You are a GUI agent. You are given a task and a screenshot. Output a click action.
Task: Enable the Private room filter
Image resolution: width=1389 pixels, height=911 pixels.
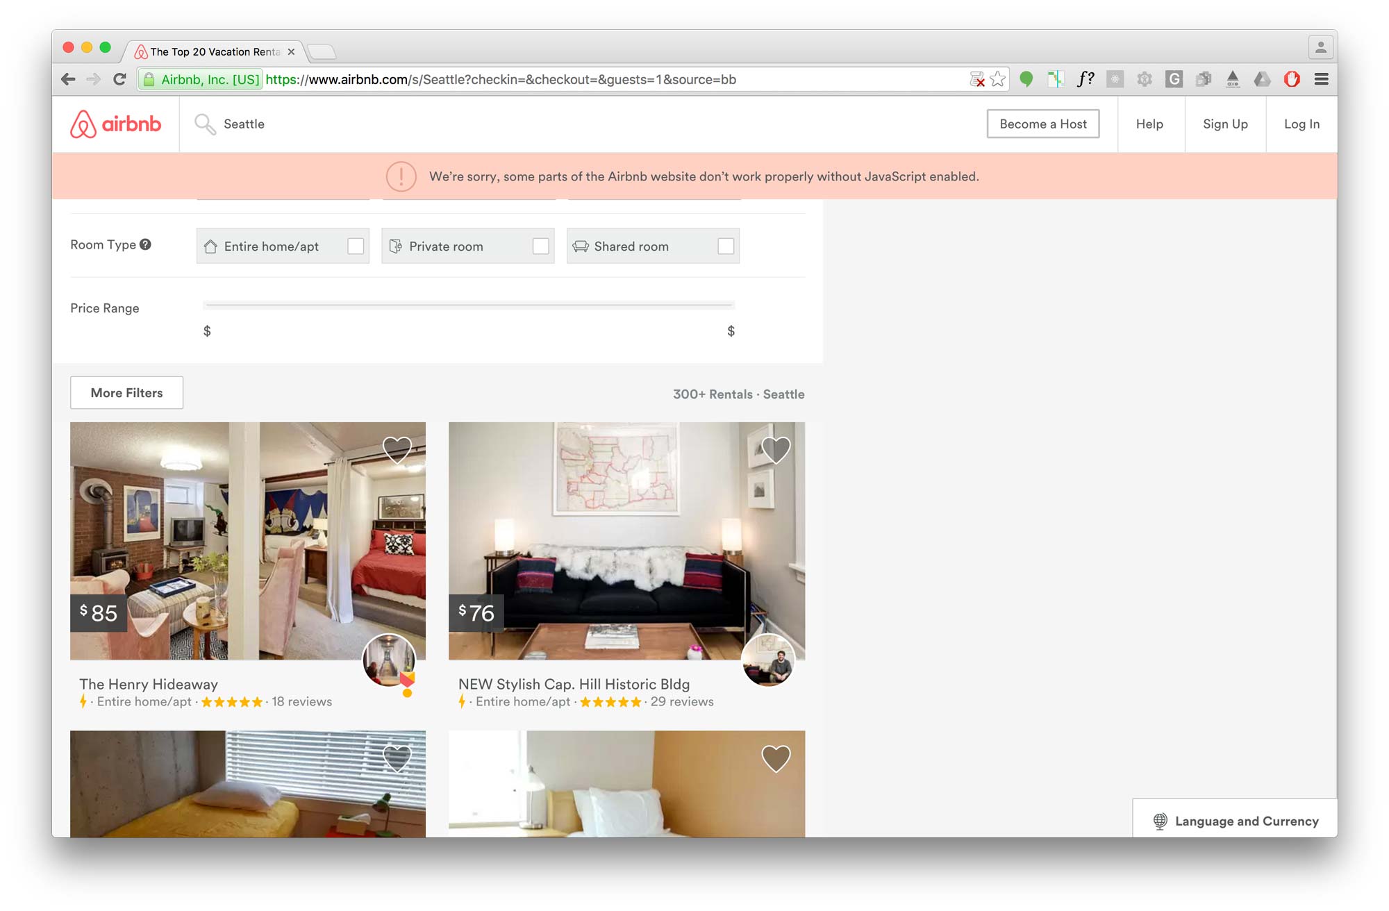(x=542, y=246)
